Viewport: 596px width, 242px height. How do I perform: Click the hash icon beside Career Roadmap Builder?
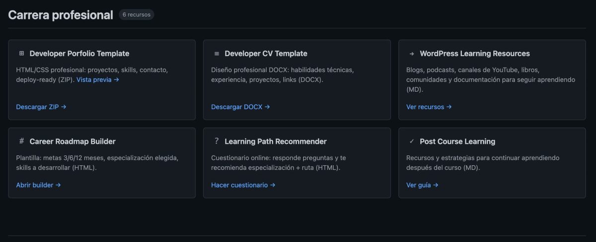click(x=21, y=141)
